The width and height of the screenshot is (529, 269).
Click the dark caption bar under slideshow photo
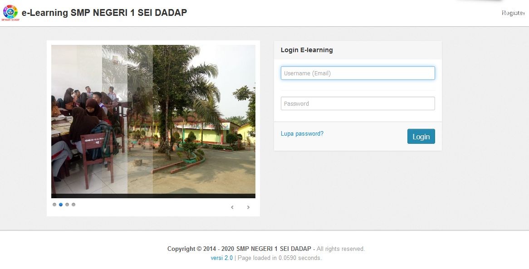pos(153,196)
